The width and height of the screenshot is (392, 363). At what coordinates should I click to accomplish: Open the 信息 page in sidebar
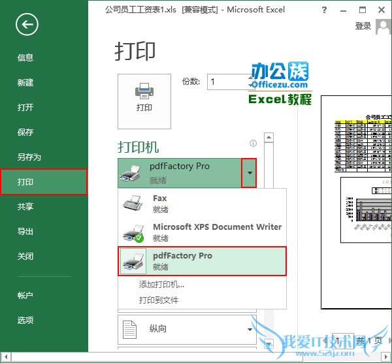click(x=25, y=57)
